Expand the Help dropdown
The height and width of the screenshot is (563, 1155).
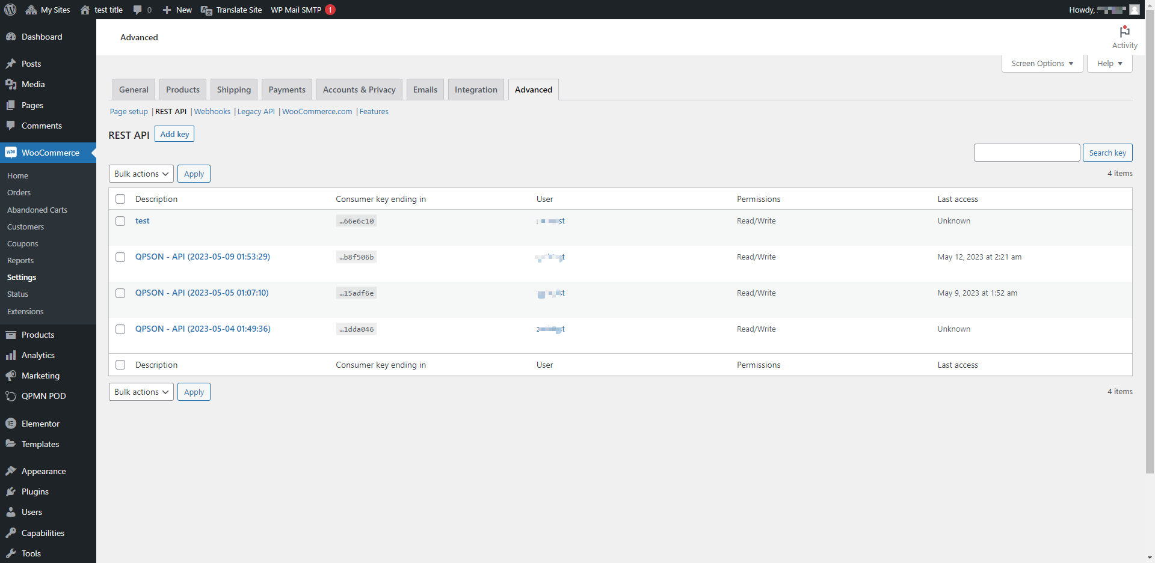[1109, 64]
